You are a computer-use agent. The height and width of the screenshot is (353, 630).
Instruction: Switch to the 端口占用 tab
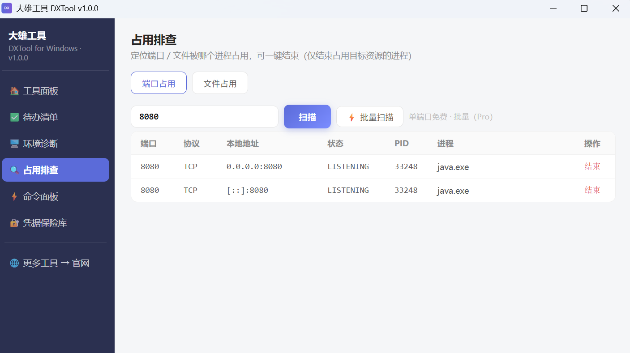[159, 83]
